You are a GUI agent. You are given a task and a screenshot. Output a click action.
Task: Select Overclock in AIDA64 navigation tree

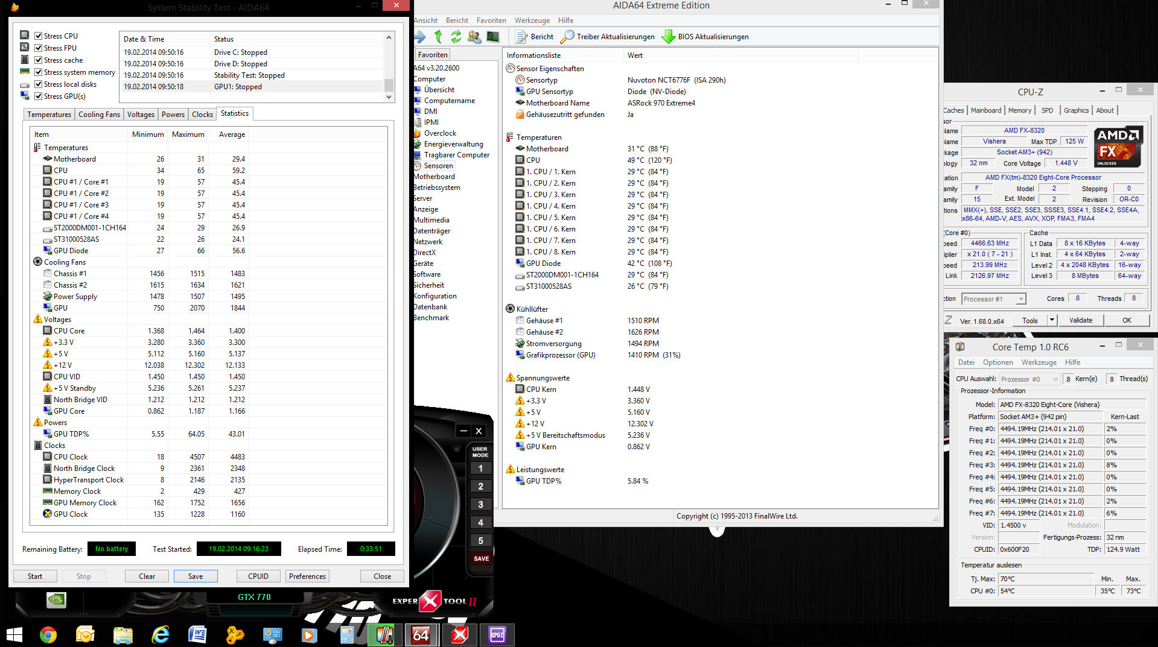pos(440,133)
